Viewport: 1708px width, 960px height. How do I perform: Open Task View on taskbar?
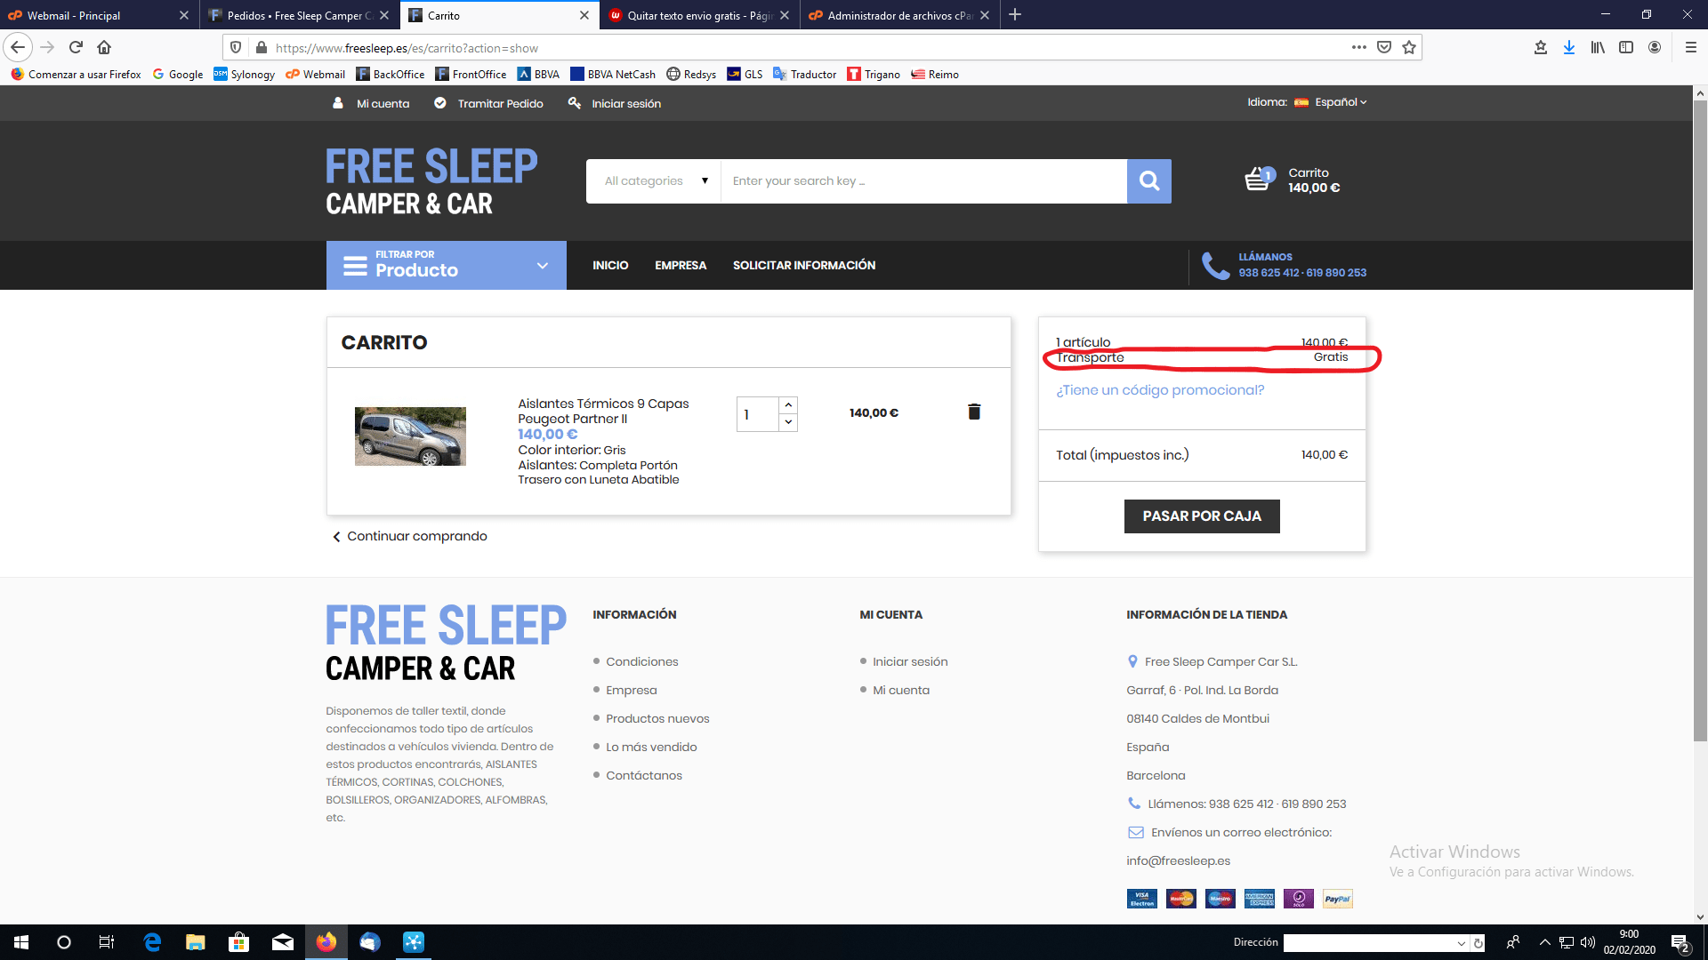[107, 942]
